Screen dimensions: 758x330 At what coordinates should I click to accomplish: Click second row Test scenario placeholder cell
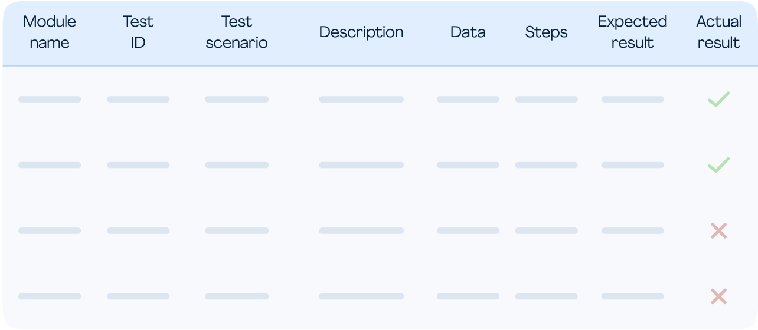(237, 165)
